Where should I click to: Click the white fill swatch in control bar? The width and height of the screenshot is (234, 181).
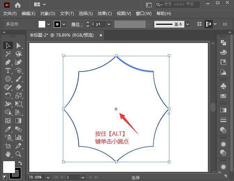(42, 24)
